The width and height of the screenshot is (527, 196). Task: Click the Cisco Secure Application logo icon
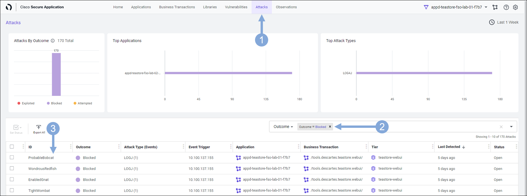(9, 7)
